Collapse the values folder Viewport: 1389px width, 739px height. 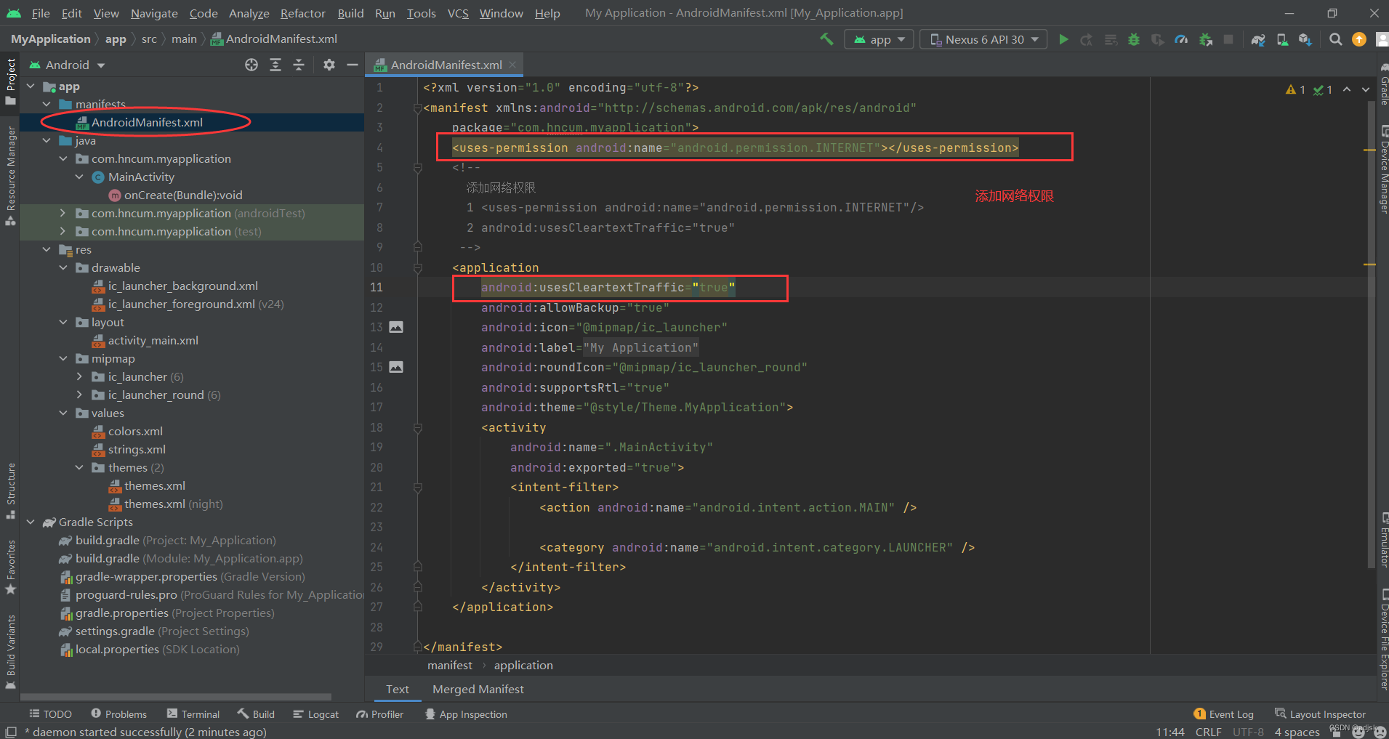(63, 413)
